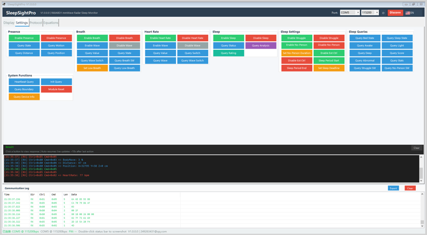The height and width of the screenshot is (235, 427).
Task: Switch language via the EN flag icon
Action: [x=407, y=13]
